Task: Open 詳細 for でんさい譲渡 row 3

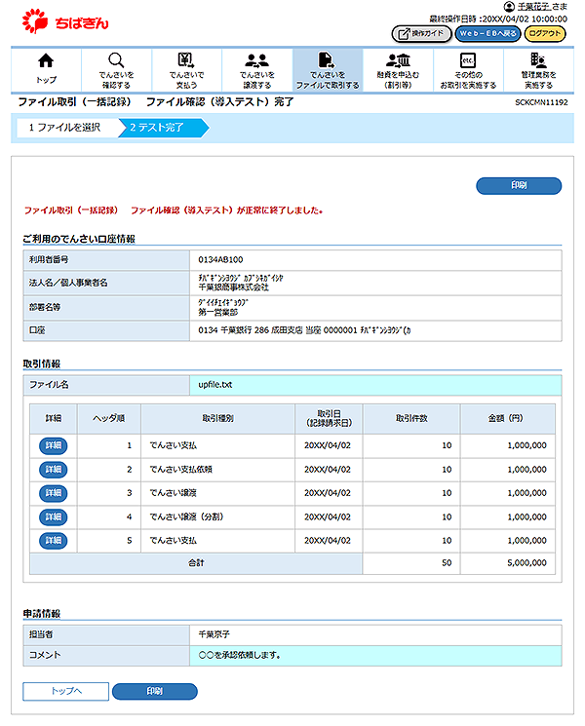Action: coord(54,493)
